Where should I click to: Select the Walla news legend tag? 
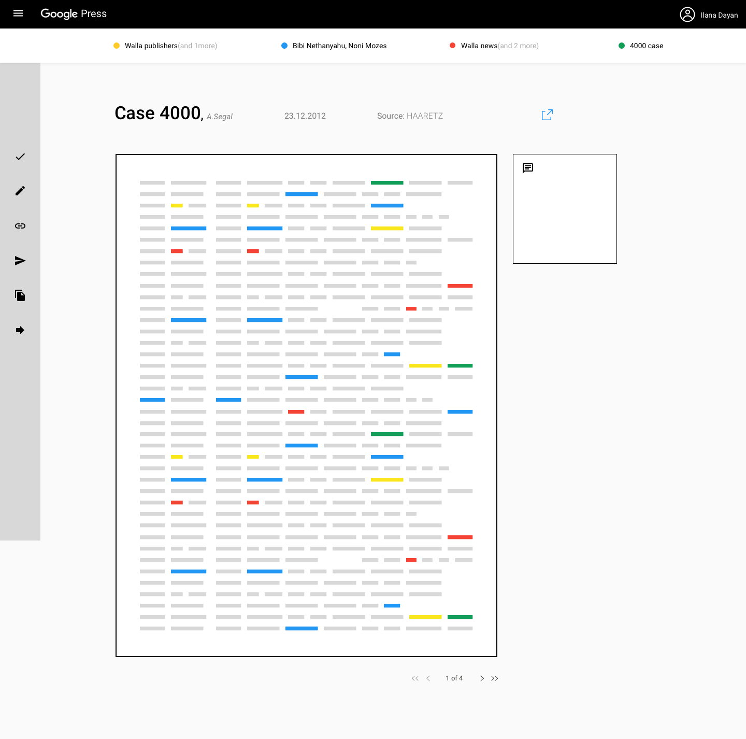(x=494, y=46)
